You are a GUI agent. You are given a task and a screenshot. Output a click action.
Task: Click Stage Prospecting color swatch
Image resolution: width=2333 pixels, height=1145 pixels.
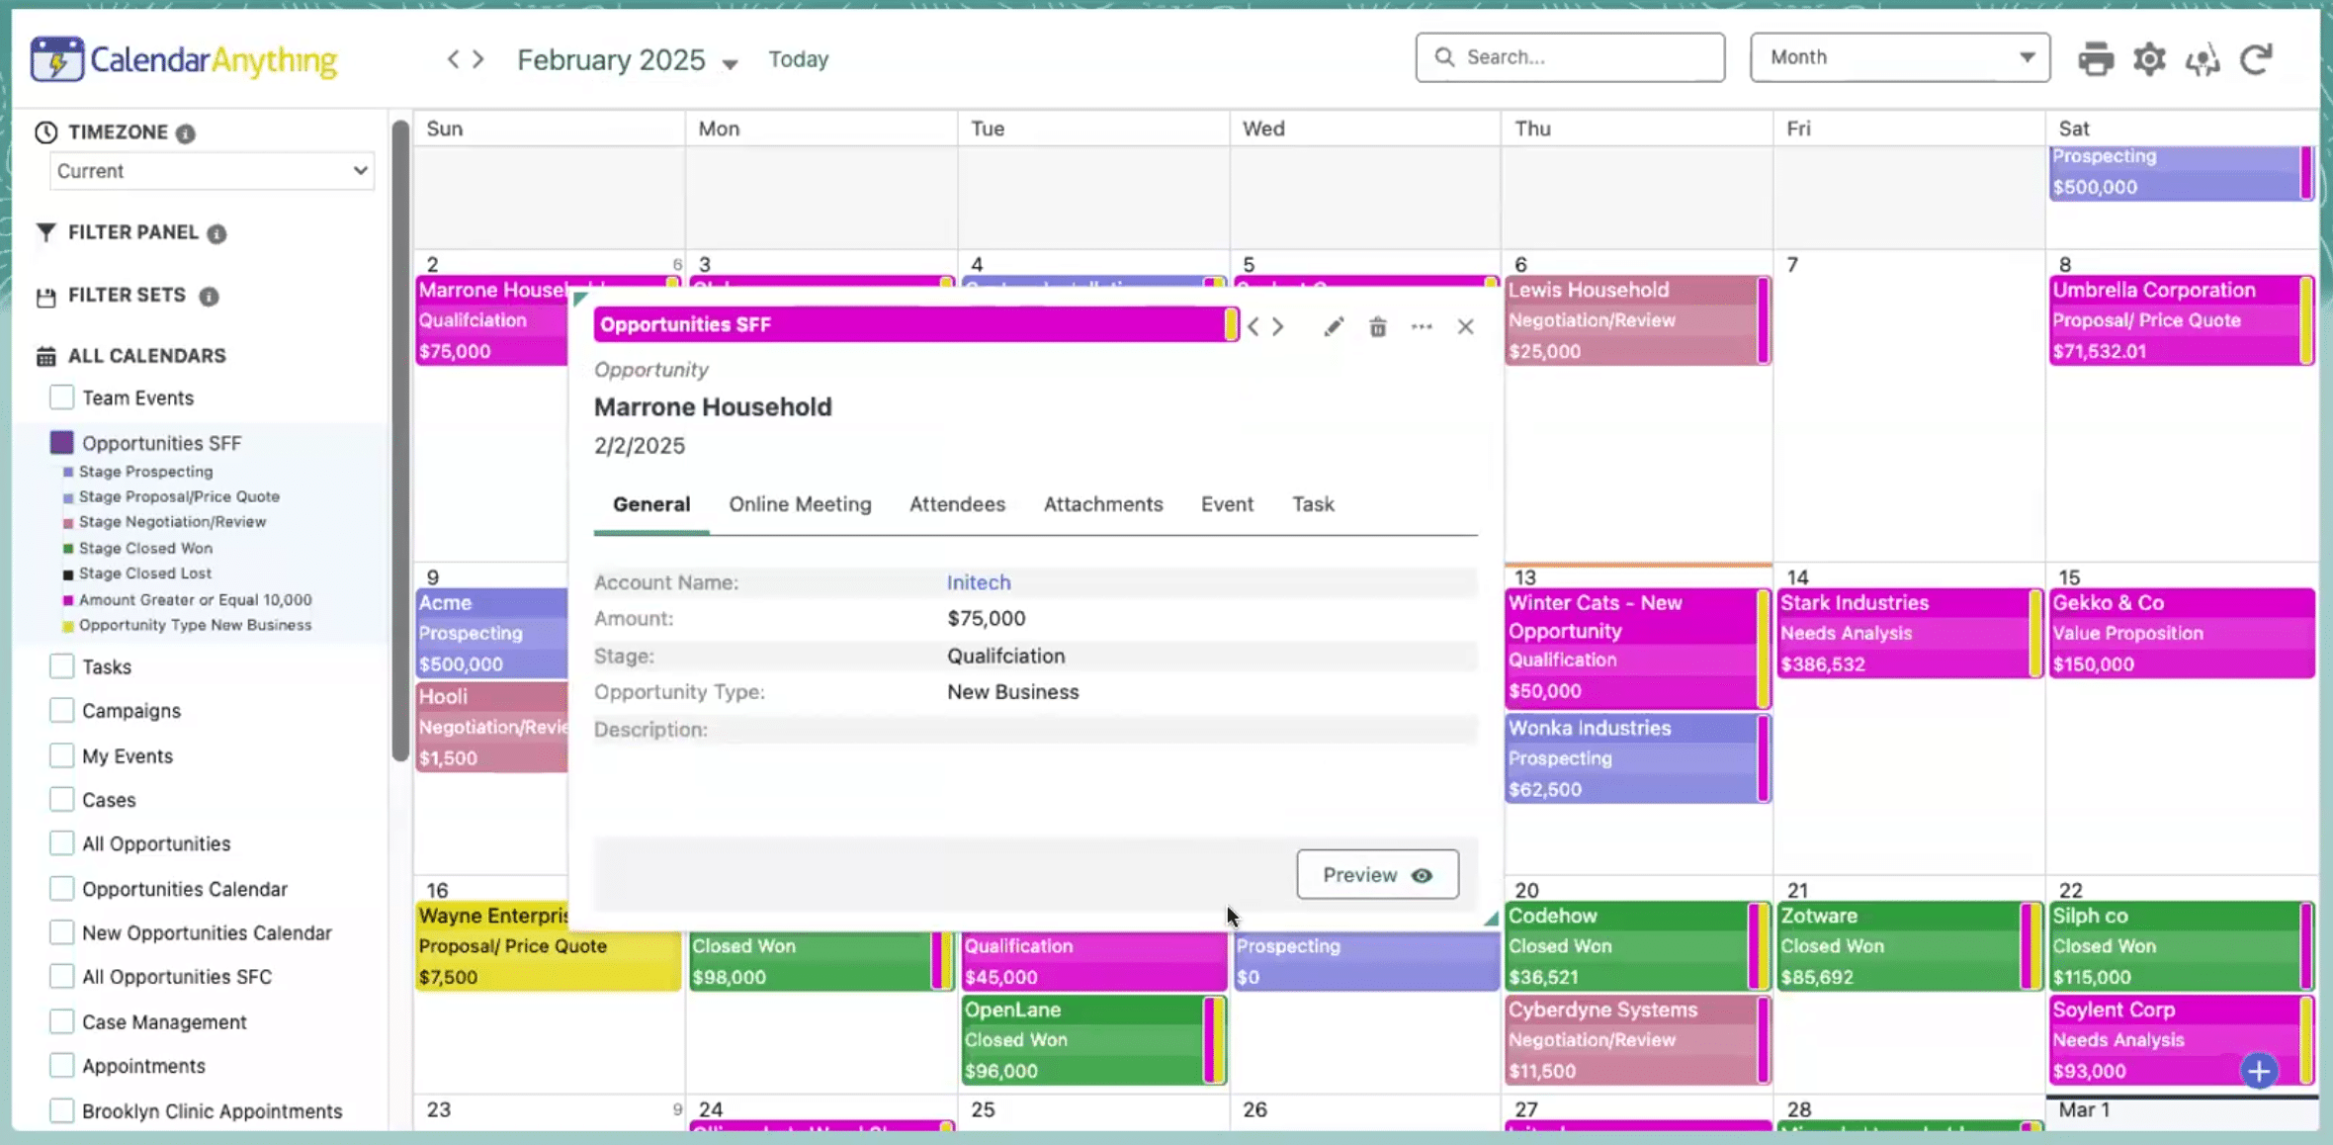tap(68, 472)
